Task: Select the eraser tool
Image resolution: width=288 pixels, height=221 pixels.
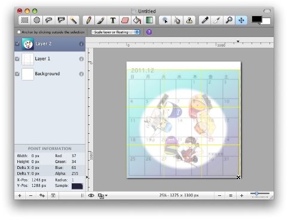Action: [125, 20]
